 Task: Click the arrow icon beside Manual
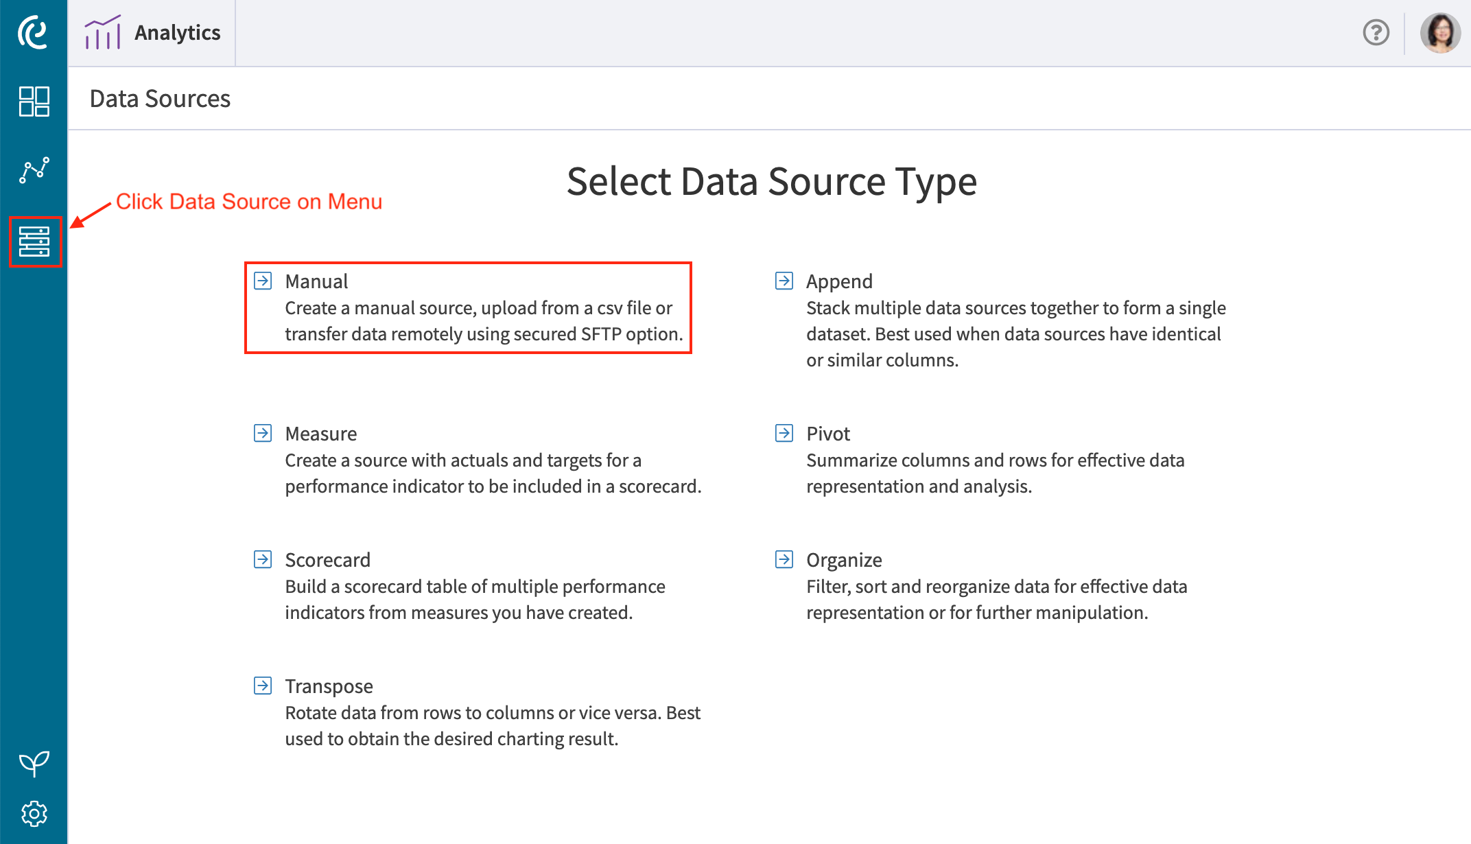pos(263,281)
